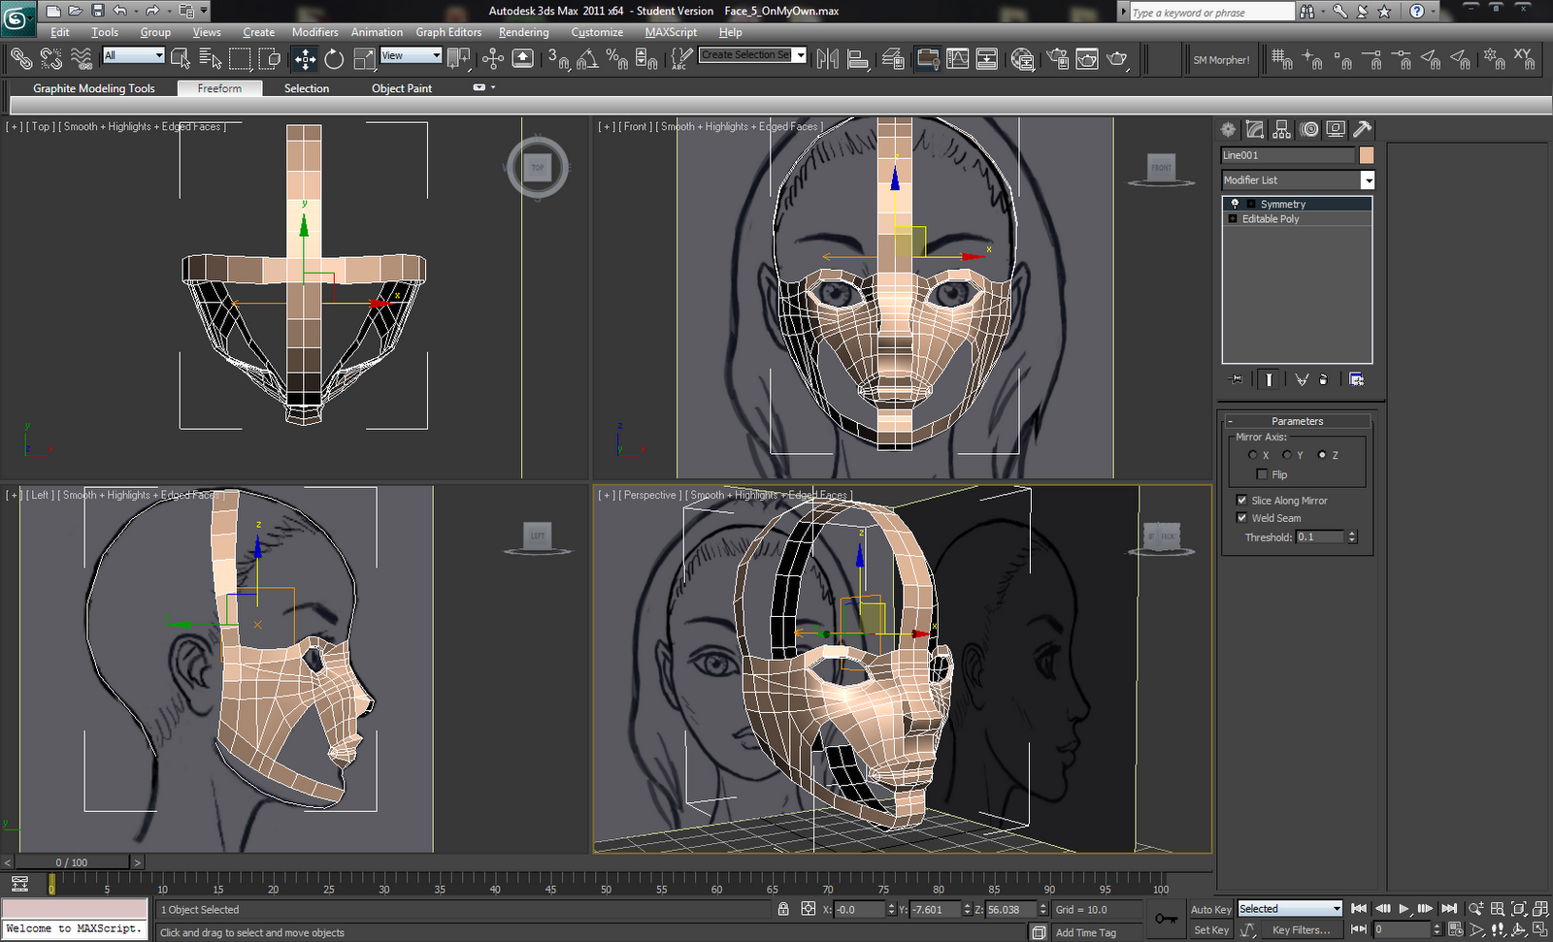1553x942 pixels.
Task: Click the Set Key button
Action: click(1210, 929)
